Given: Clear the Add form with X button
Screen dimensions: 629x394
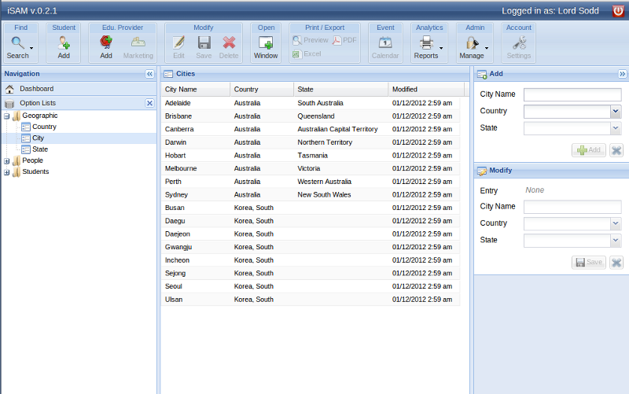Looking at the screenshot, I should pos(616,150).
